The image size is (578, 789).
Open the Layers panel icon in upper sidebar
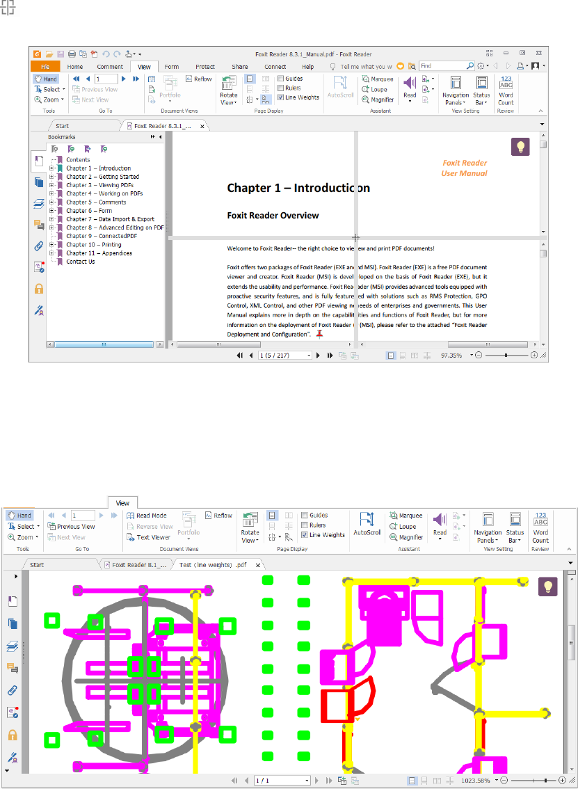(x=39, y=203)
